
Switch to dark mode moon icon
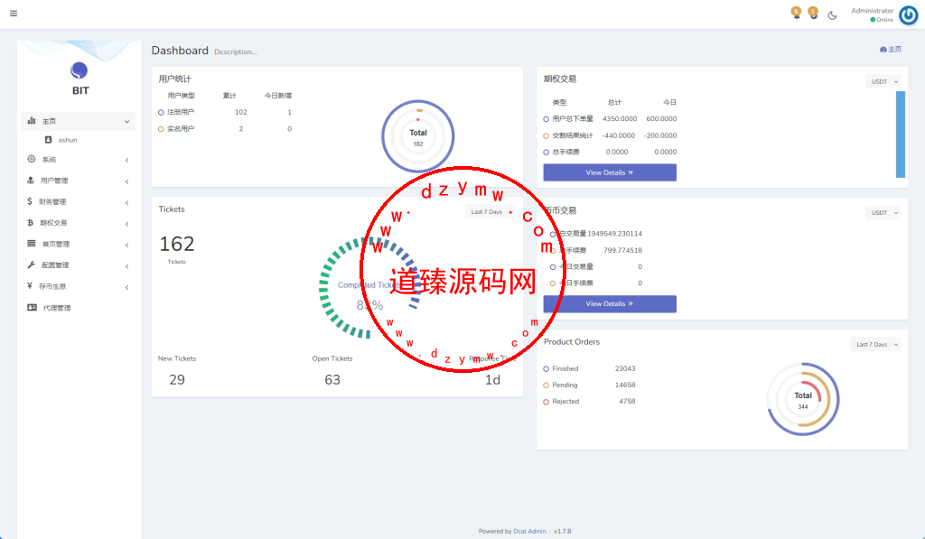point(832,15)
